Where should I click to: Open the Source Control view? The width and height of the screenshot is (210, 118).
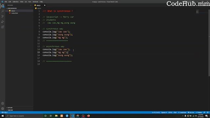click(x=3, y=16)
